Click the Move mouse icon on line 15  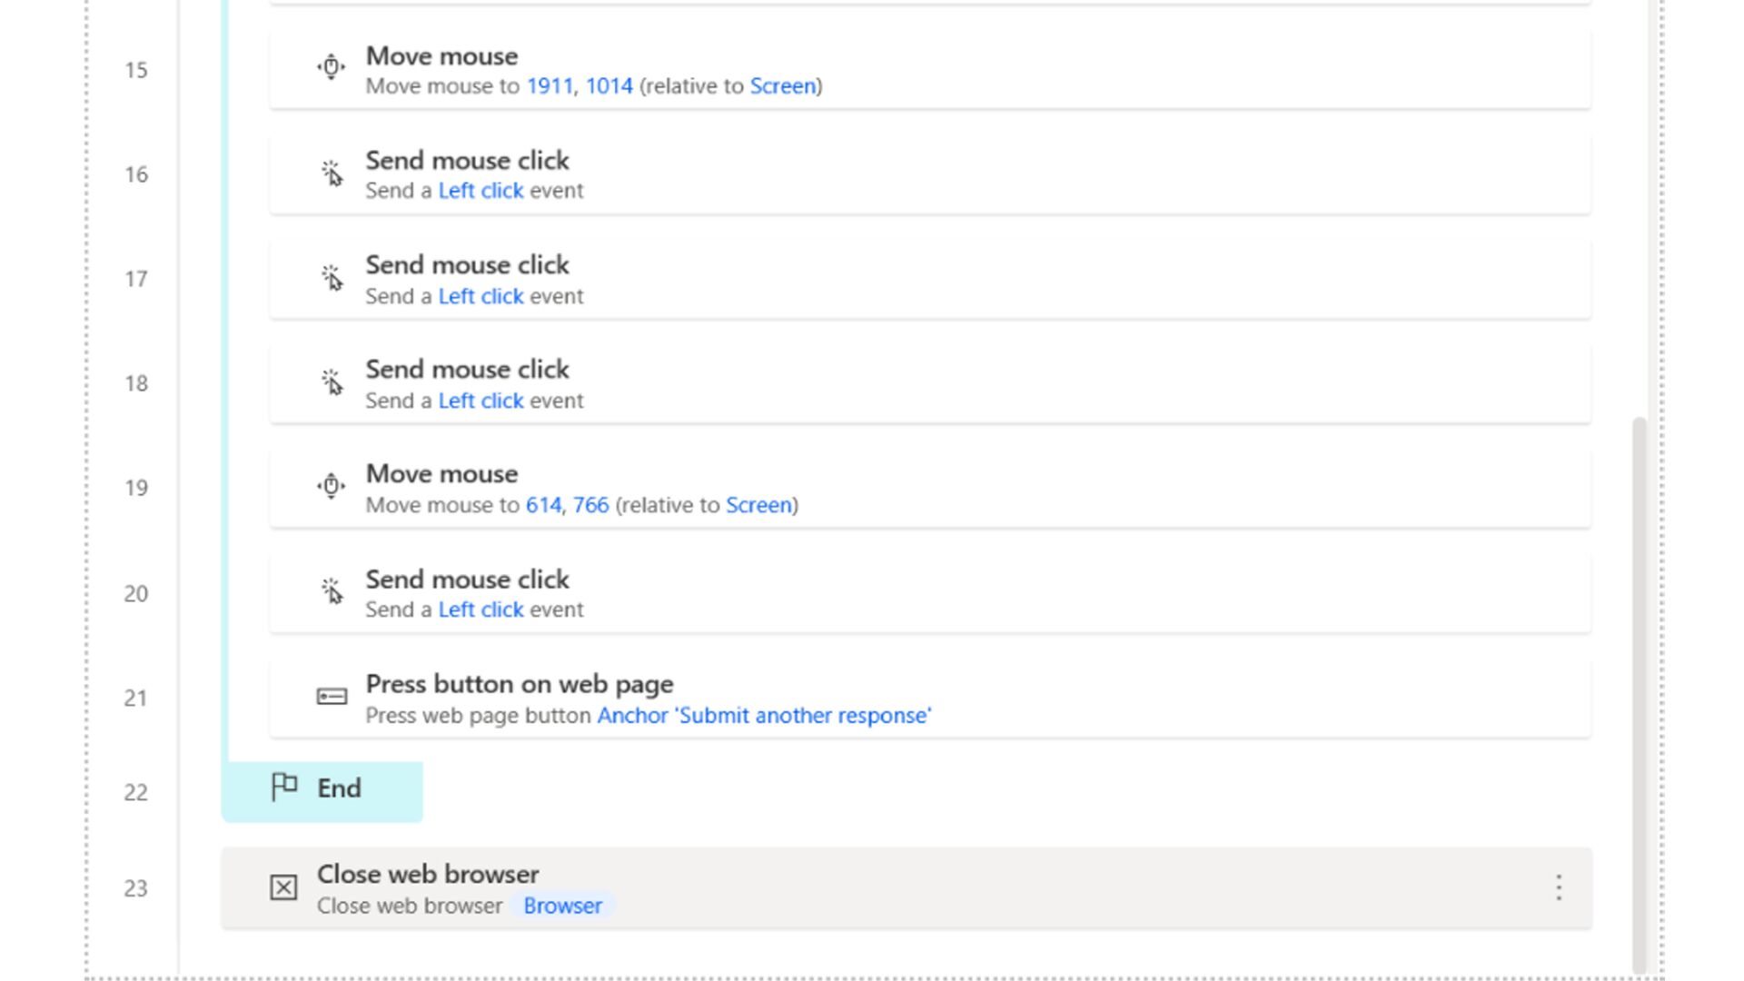(332, 67)
